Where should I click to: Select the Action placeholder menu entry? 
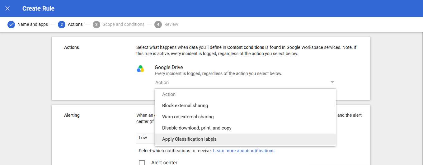click(245, 94)
